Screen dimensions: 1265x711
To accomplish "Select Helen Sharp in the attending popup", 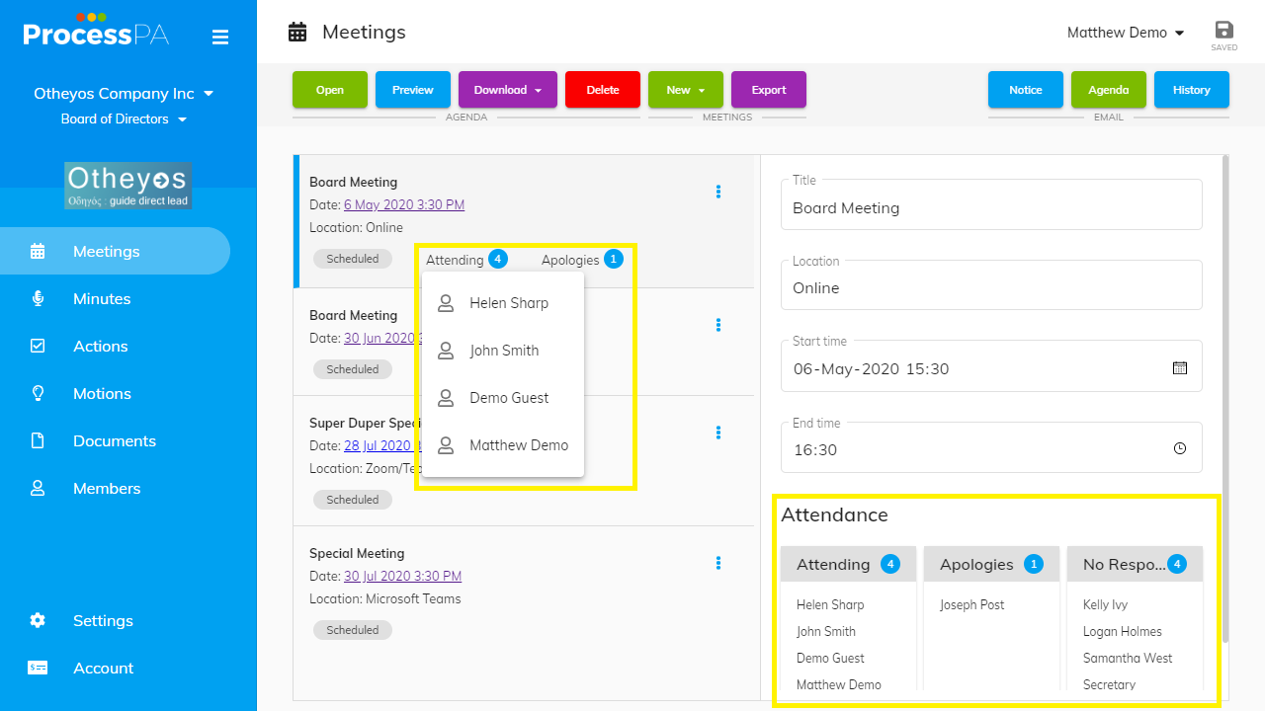I will pos(508,303).
